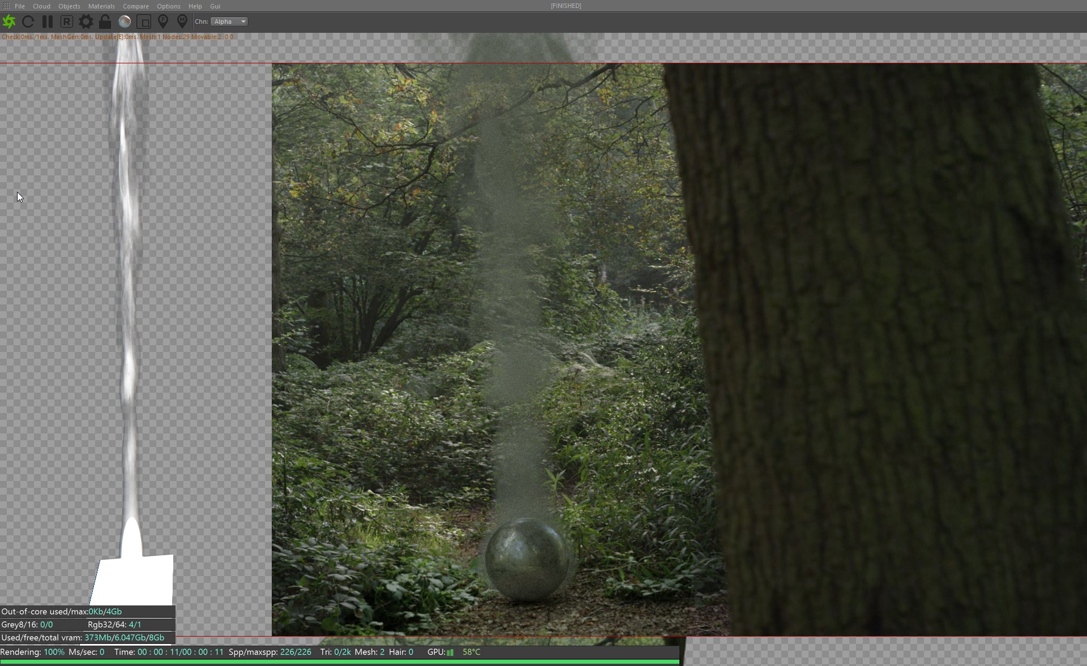Toggle the render region R icon
The height and width of the screenshot is (666, 1087).
(67, 22)
